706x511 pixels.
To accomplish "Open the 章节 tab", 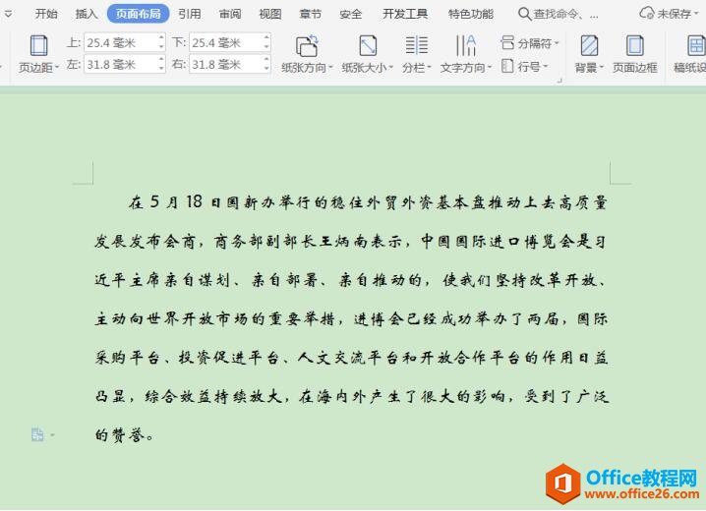I will [311, 14].
